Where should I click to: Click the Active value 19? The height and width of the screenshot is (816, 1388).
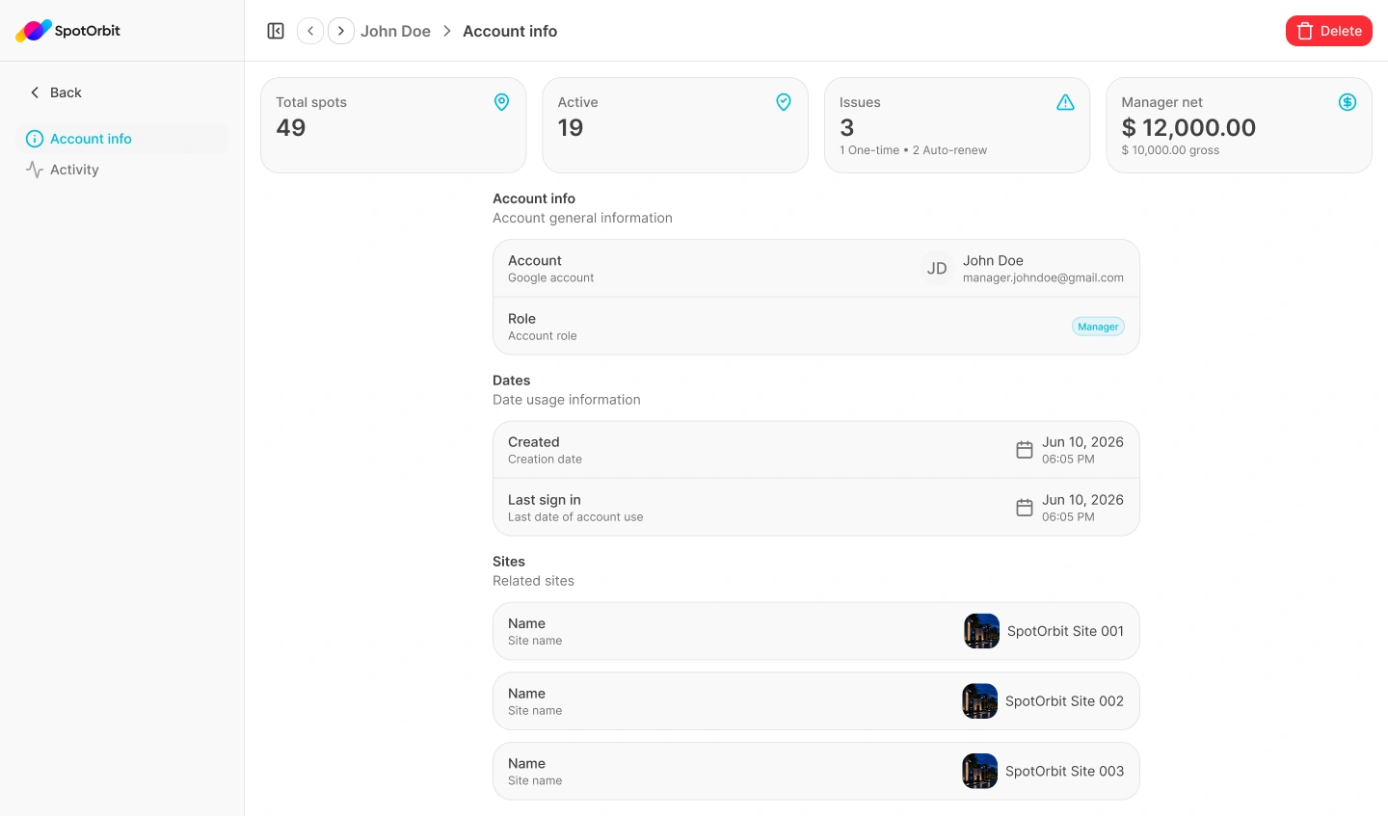[571, 128]
